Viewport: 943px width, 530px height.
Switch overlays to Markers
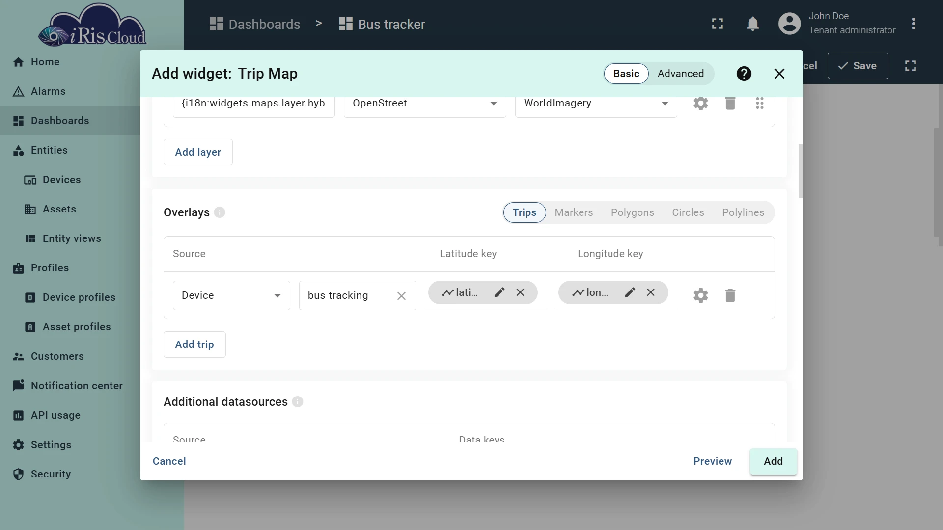click(574, 212)
